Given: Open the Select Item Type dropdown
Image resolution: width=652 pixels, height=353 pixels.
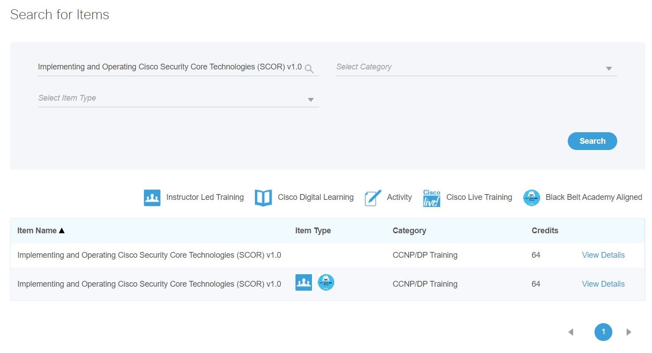Looking at the screenshot, I should [178, 98].
